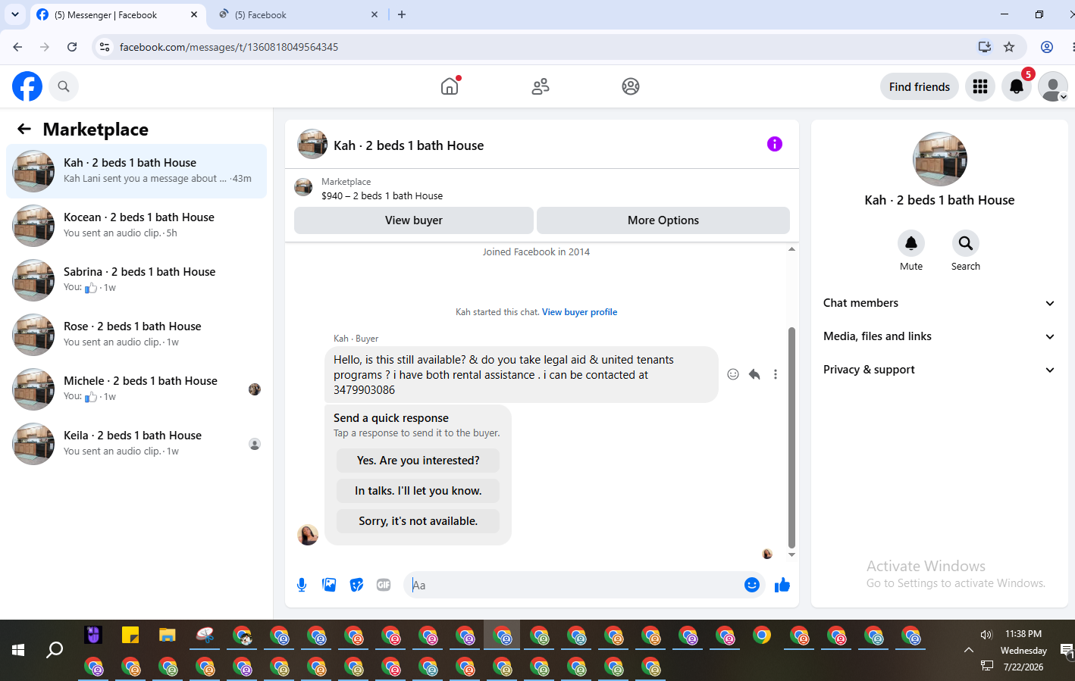The width and height of the screenshot is (1075, 681).
Task: Open the nine-dot Menu grid
Action: tap(980, 86)
